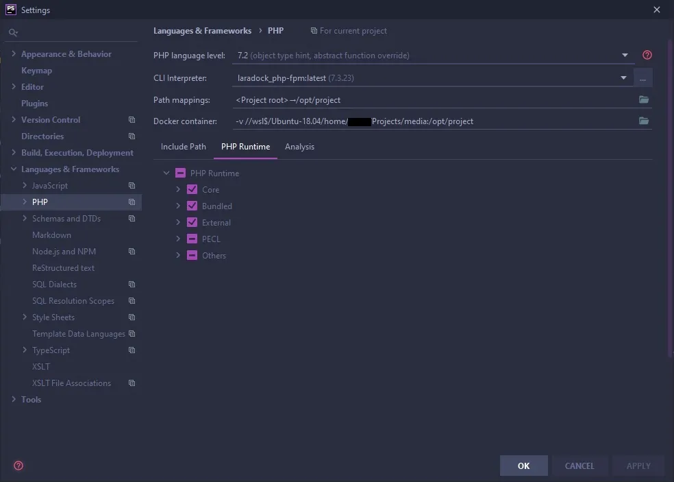Click project-level icon next to Style Sheets
This screenshot has width=674, height=482.
(132, 317)
